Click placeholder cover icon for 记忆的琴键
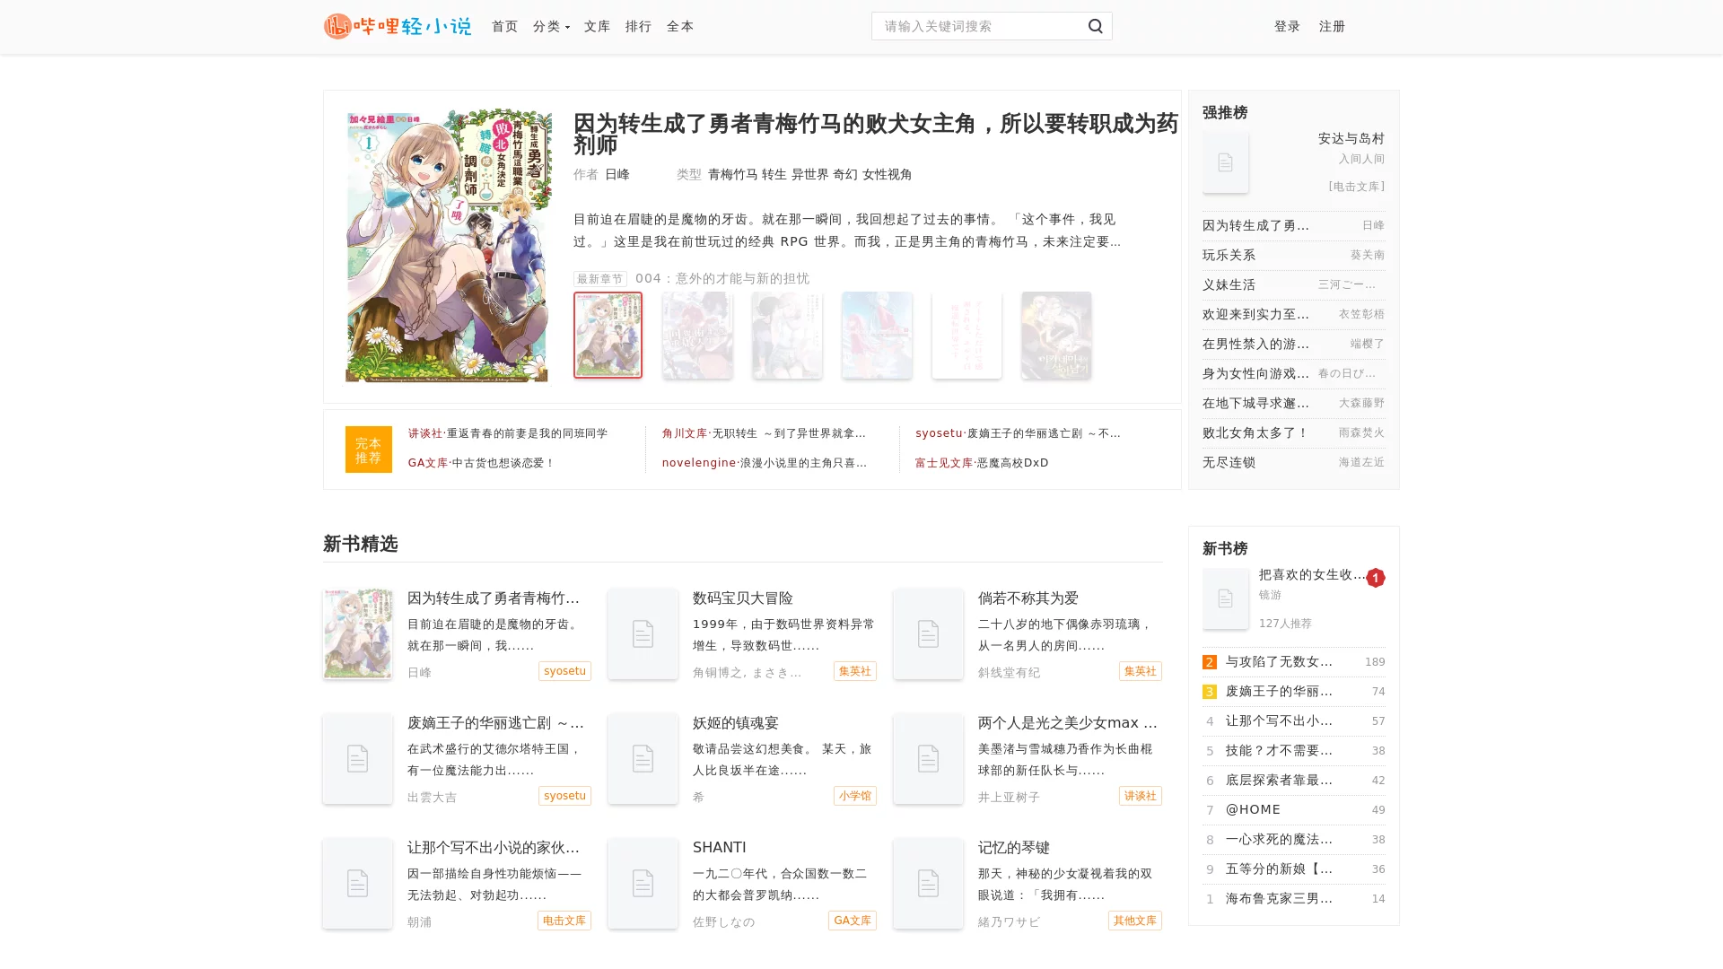 tap(928, 883)
